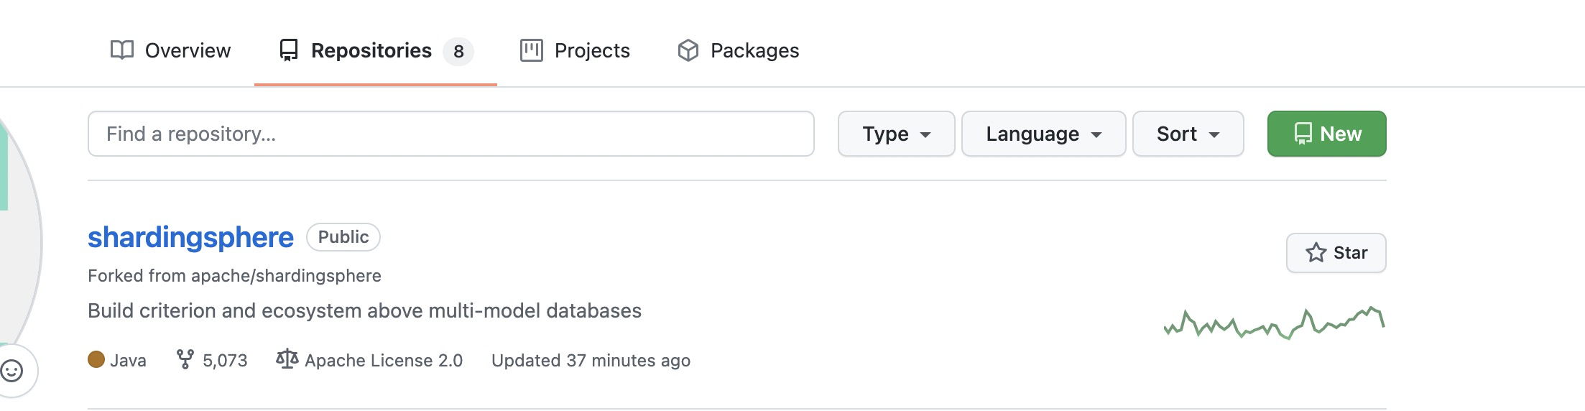The image size is (1585, 411).
Task: Open the shardingsphere repository link
Action: click(190, 237)
